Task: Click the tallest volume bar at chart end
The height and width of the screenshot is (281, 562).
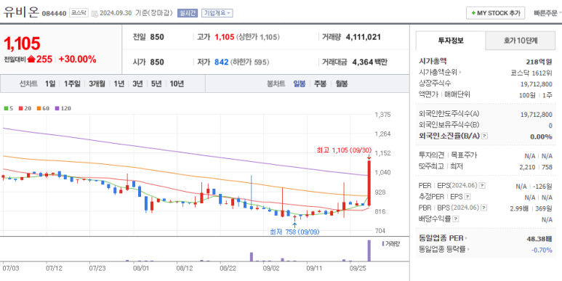Action: [x=369, y=251]
